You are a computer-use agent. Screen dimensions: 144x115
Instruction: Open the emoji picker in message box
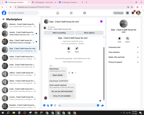[98, 106]
